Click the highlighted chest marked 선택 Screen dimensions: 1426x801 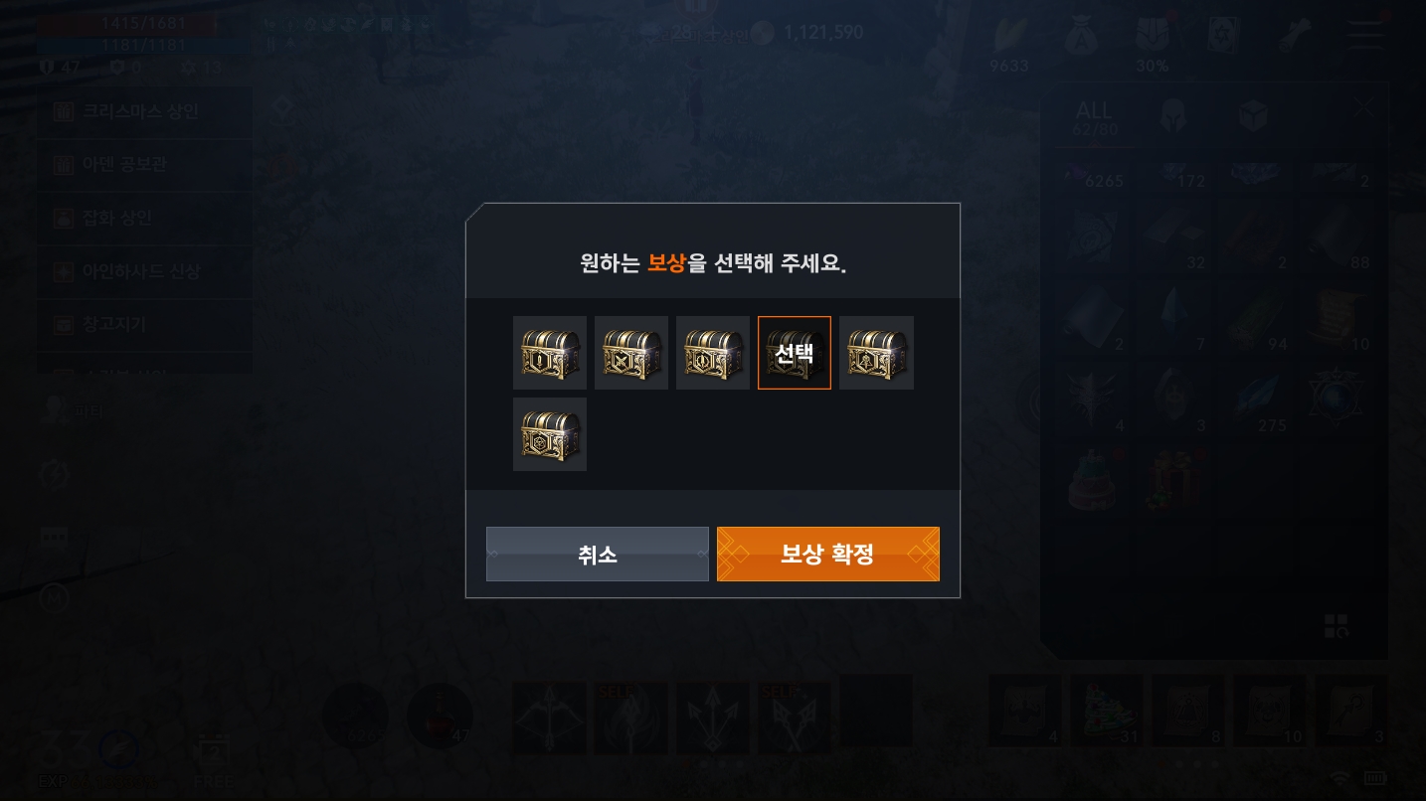795,353
